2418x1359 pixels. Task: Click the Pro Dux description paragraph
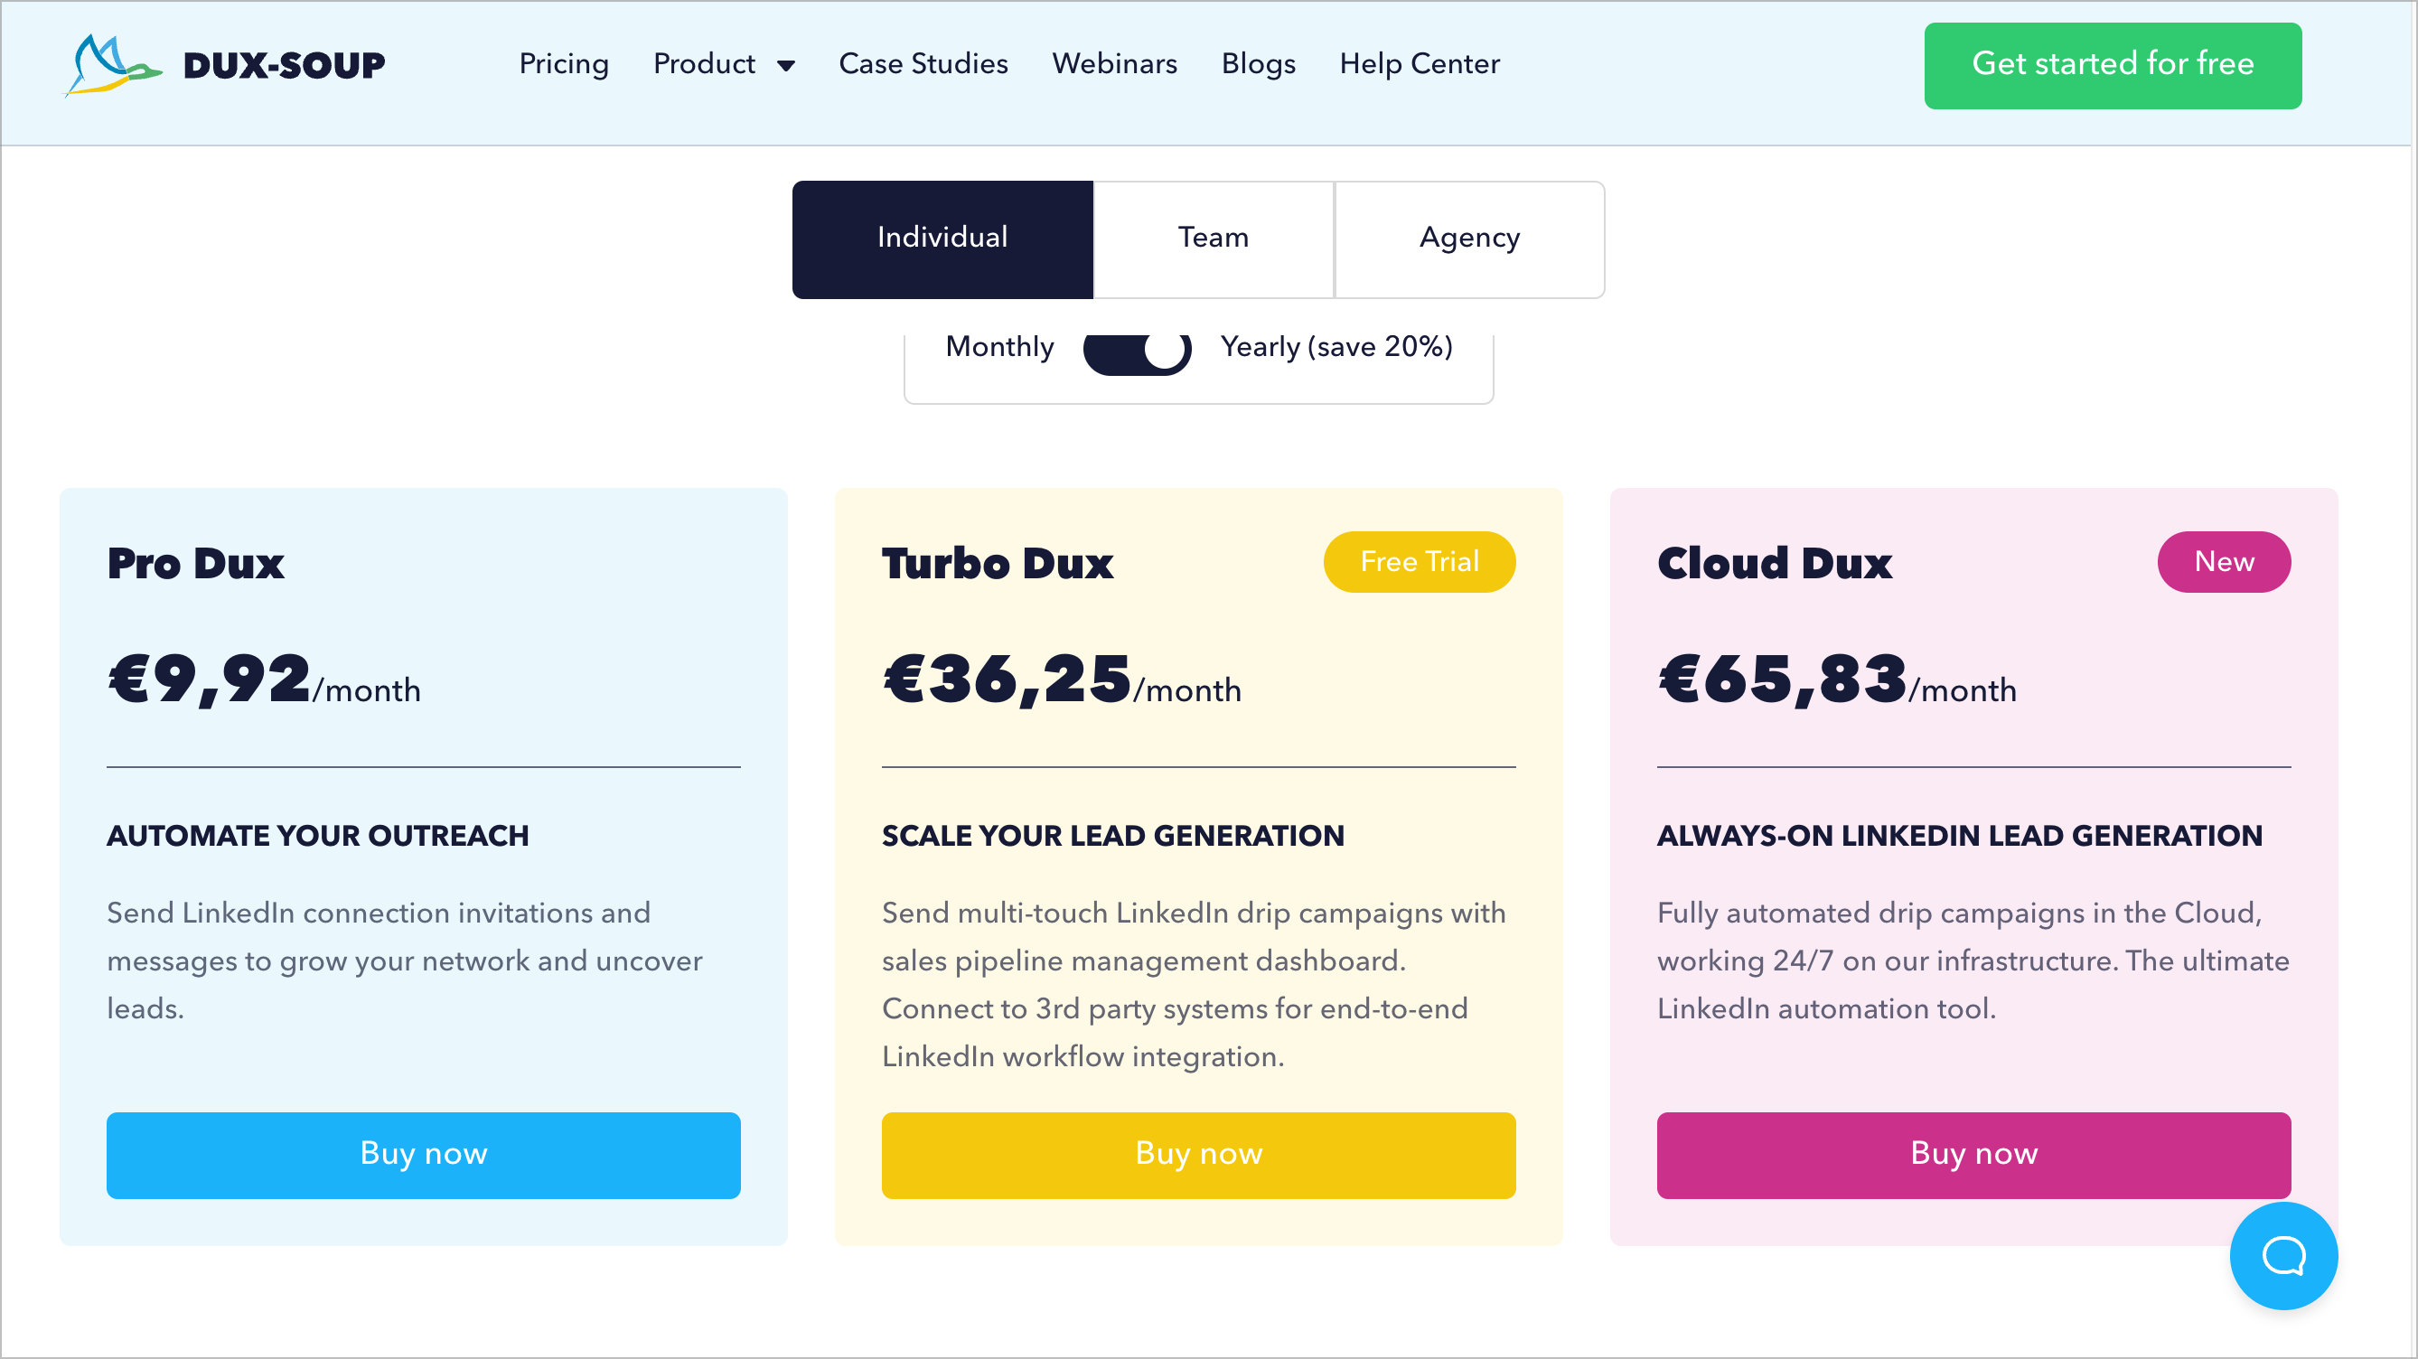[x=405, y=961]
